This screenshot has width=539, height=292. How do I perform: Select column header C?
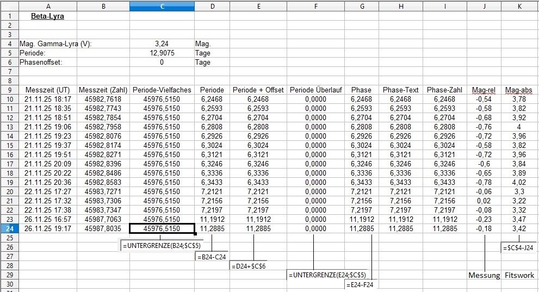point(162,6)
